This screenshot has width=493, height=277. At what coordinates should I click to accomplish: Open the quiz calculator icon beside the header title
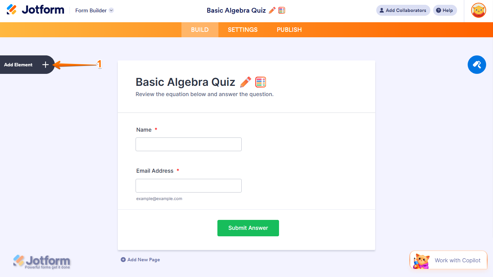pos(281,10)
